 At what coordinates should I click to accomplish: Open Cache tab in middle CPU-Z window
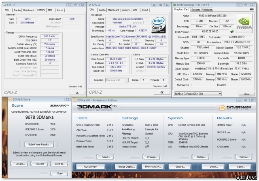102,10
